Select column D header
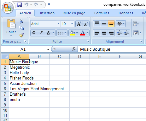 79,56
